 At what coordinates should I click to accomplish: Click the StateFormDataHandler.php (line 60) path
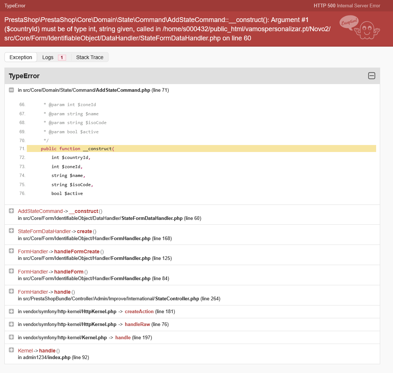[109, 218]
